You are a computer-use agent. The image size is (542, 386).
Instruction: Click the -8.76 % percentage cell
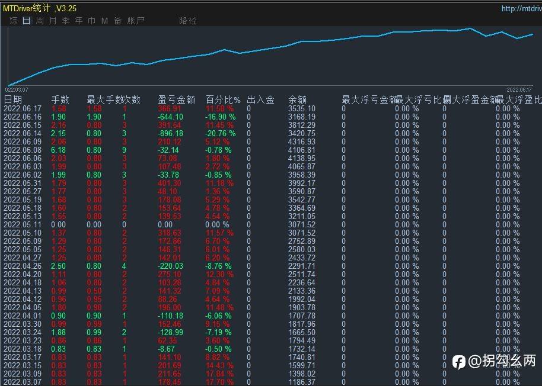(x=218, y=266)
